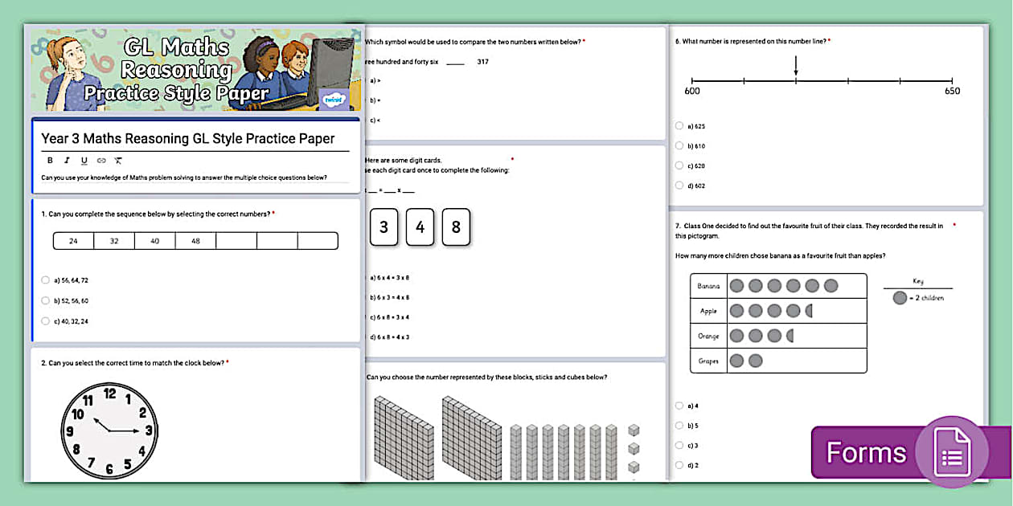This screenshot has width=1013, height=506.
Task: Select the Remove formatting icon
Action: point(118,160)
